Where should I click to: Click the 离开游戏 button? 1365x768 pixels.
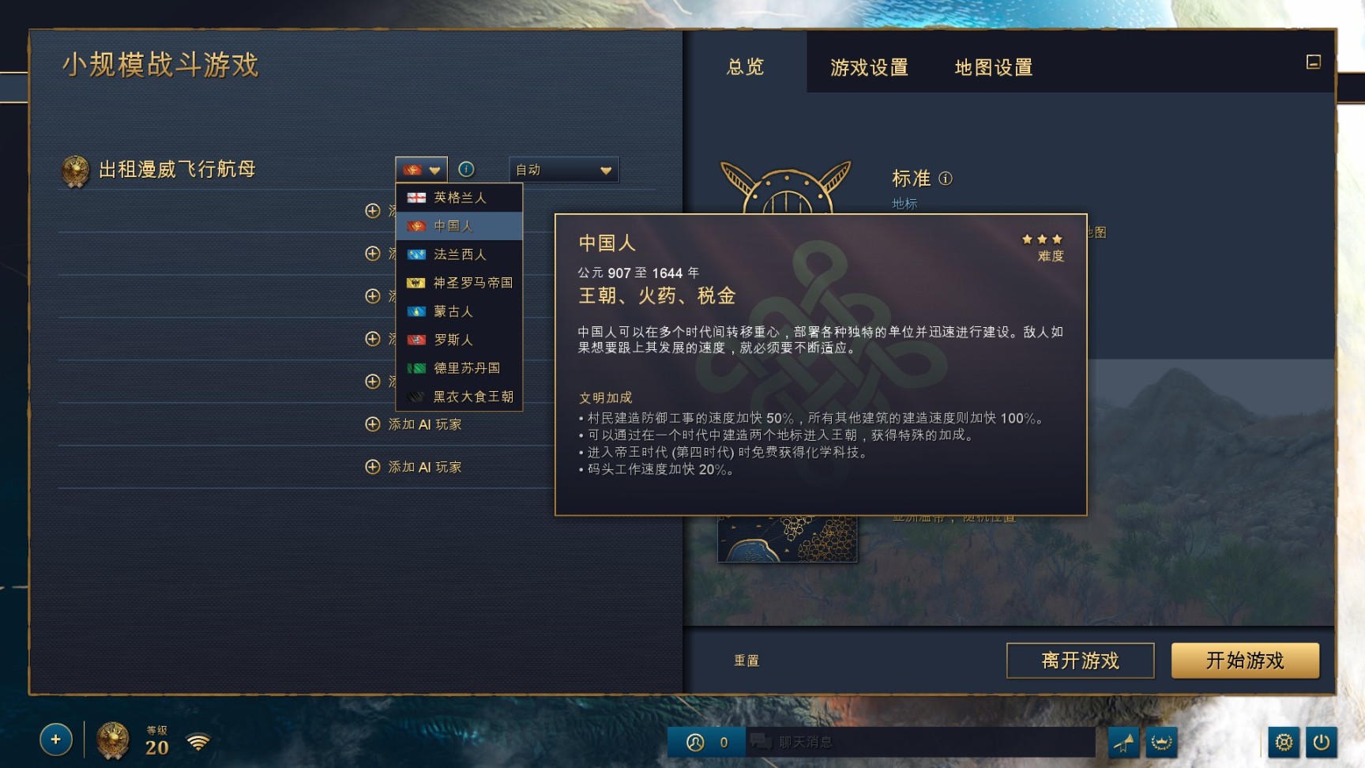tap(1080, 661)
